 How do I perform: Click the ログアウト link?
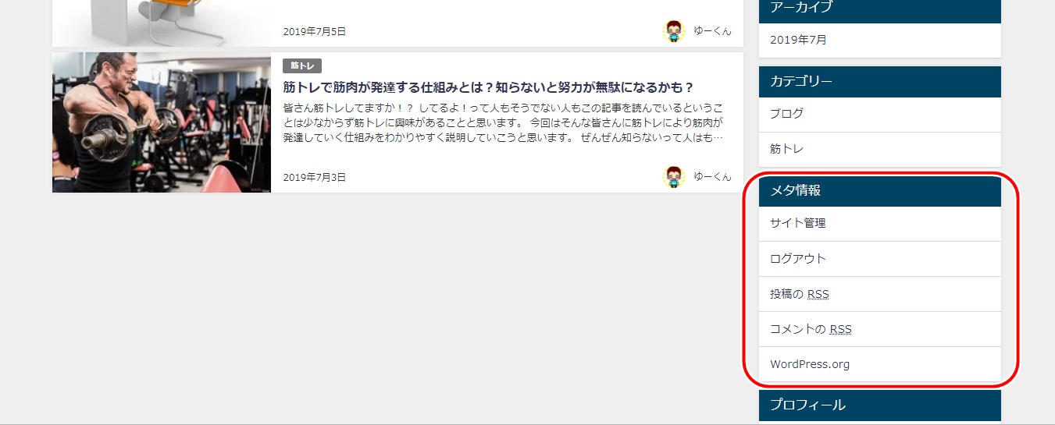pyautogui.click(x=797, y=259)
